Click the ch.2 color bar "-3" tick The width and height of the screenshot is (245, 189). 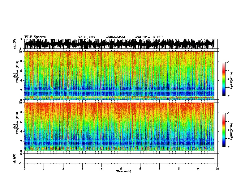click(228, 113)
